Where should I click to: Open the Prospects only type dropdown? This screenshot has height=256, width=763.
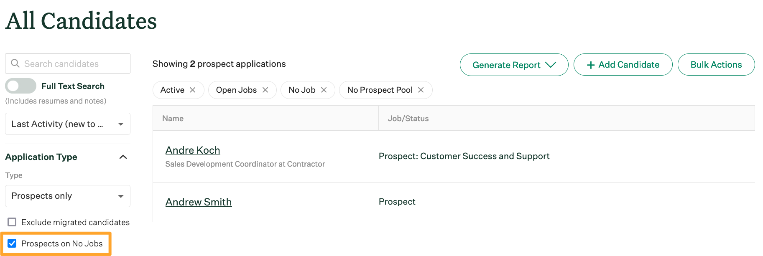coord(67,196)
